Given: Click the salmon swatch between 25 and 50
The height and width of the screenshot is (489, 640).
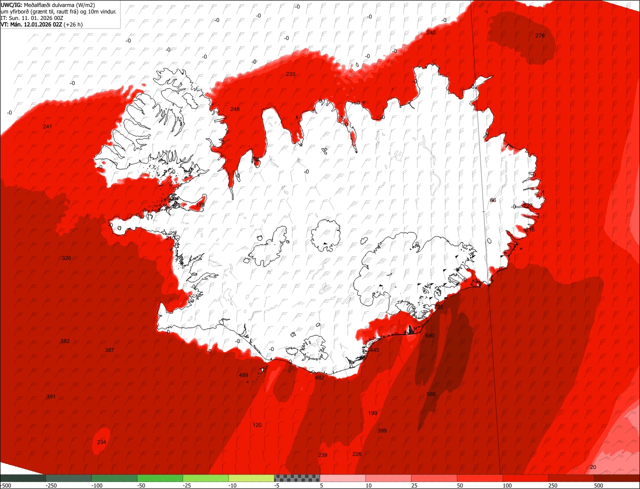Looking at the screenshot, I should tap(434, 478).
